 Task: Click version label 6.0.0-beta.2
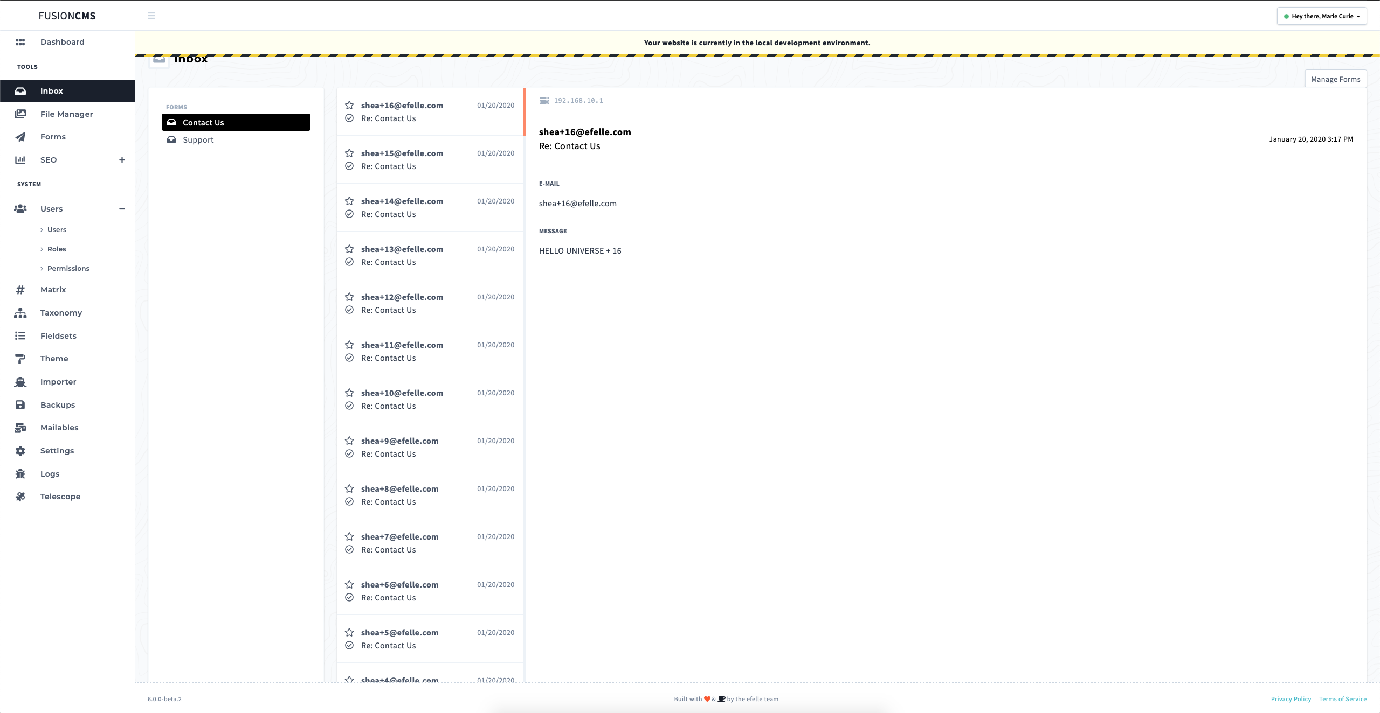(164, 699)
